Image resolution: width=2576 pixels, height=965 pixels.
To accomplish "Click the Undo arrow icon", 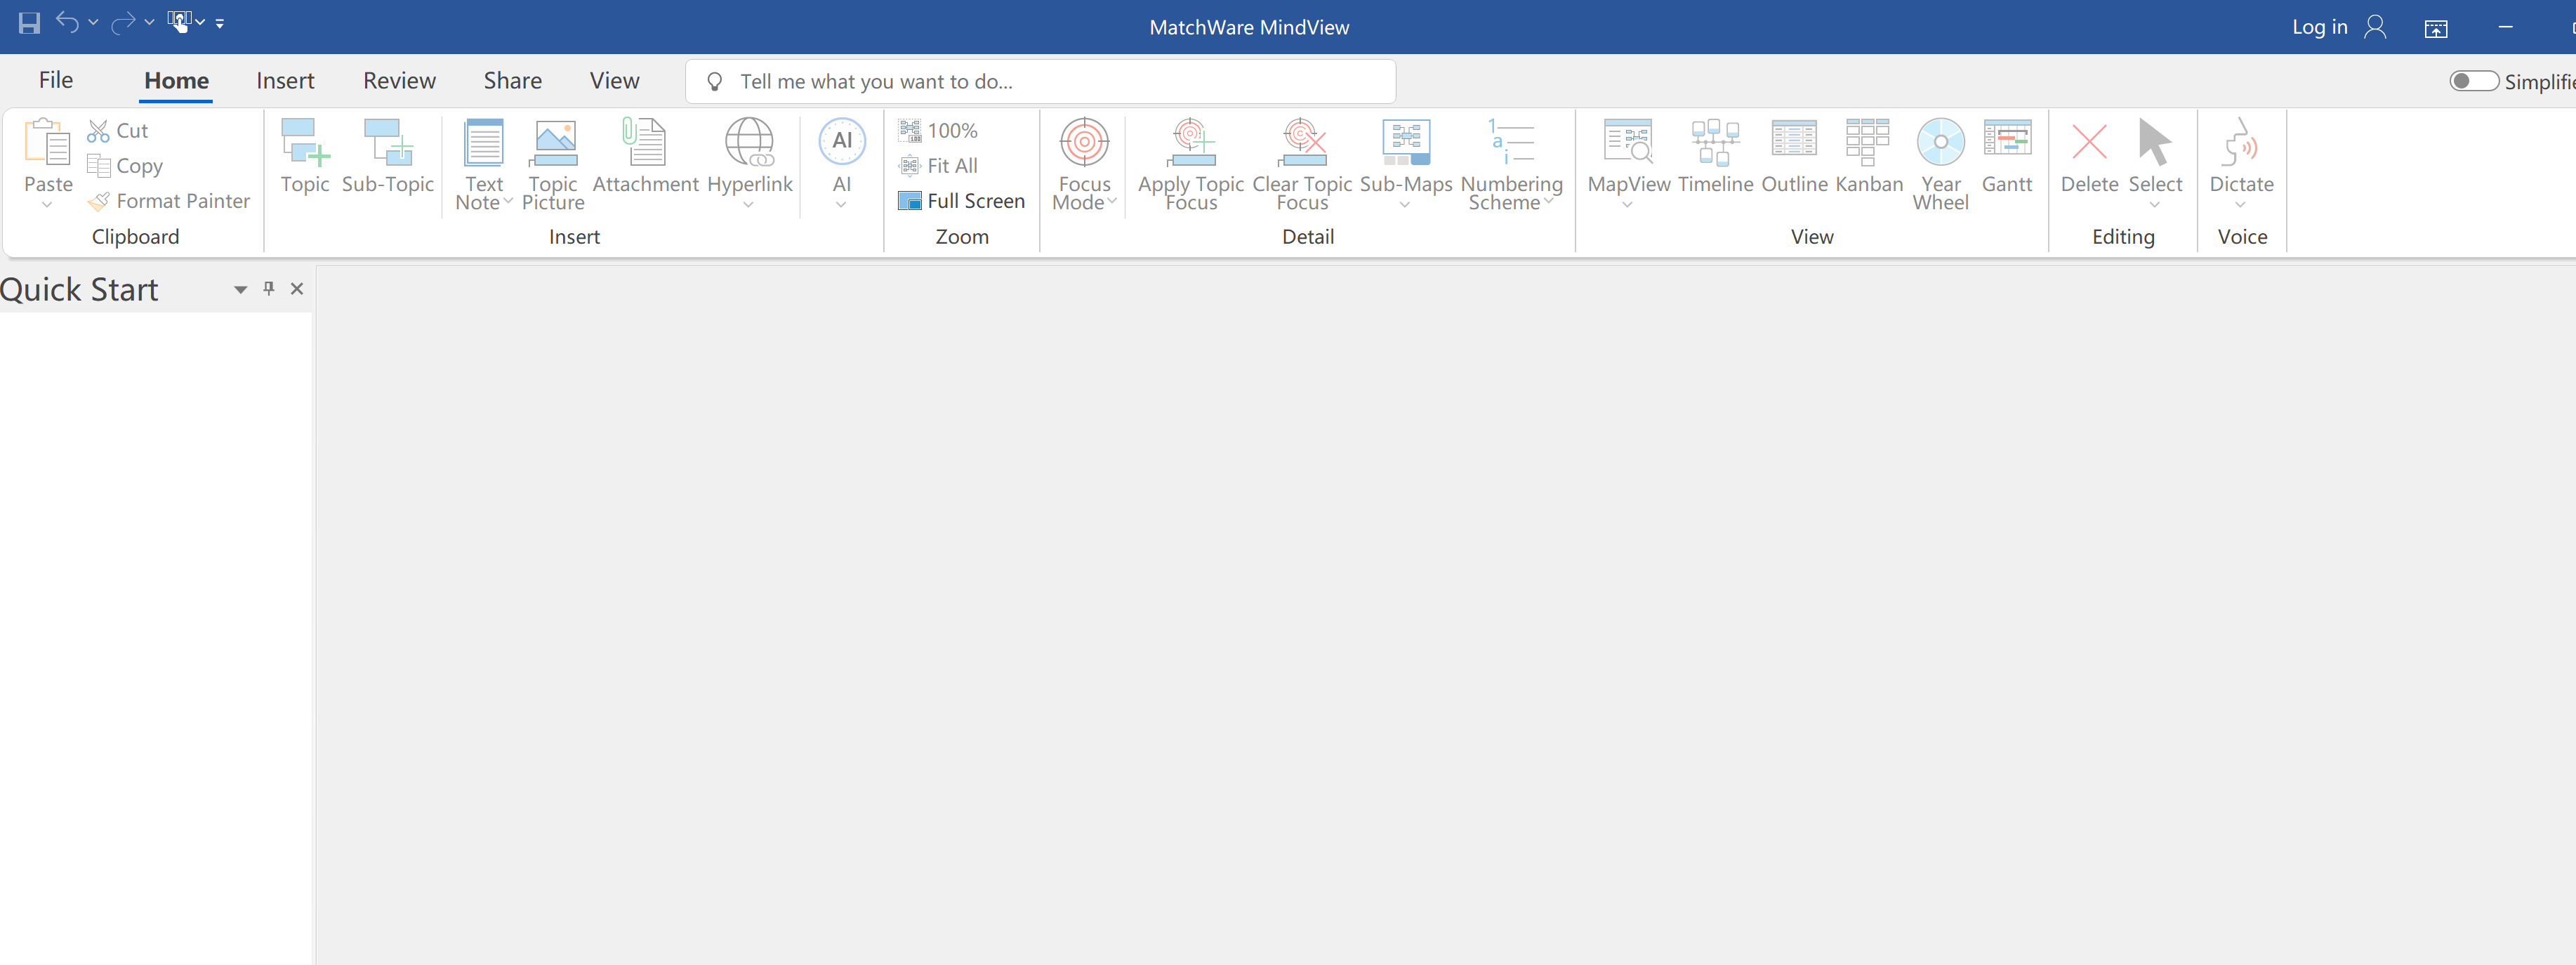I will (67, 22).
